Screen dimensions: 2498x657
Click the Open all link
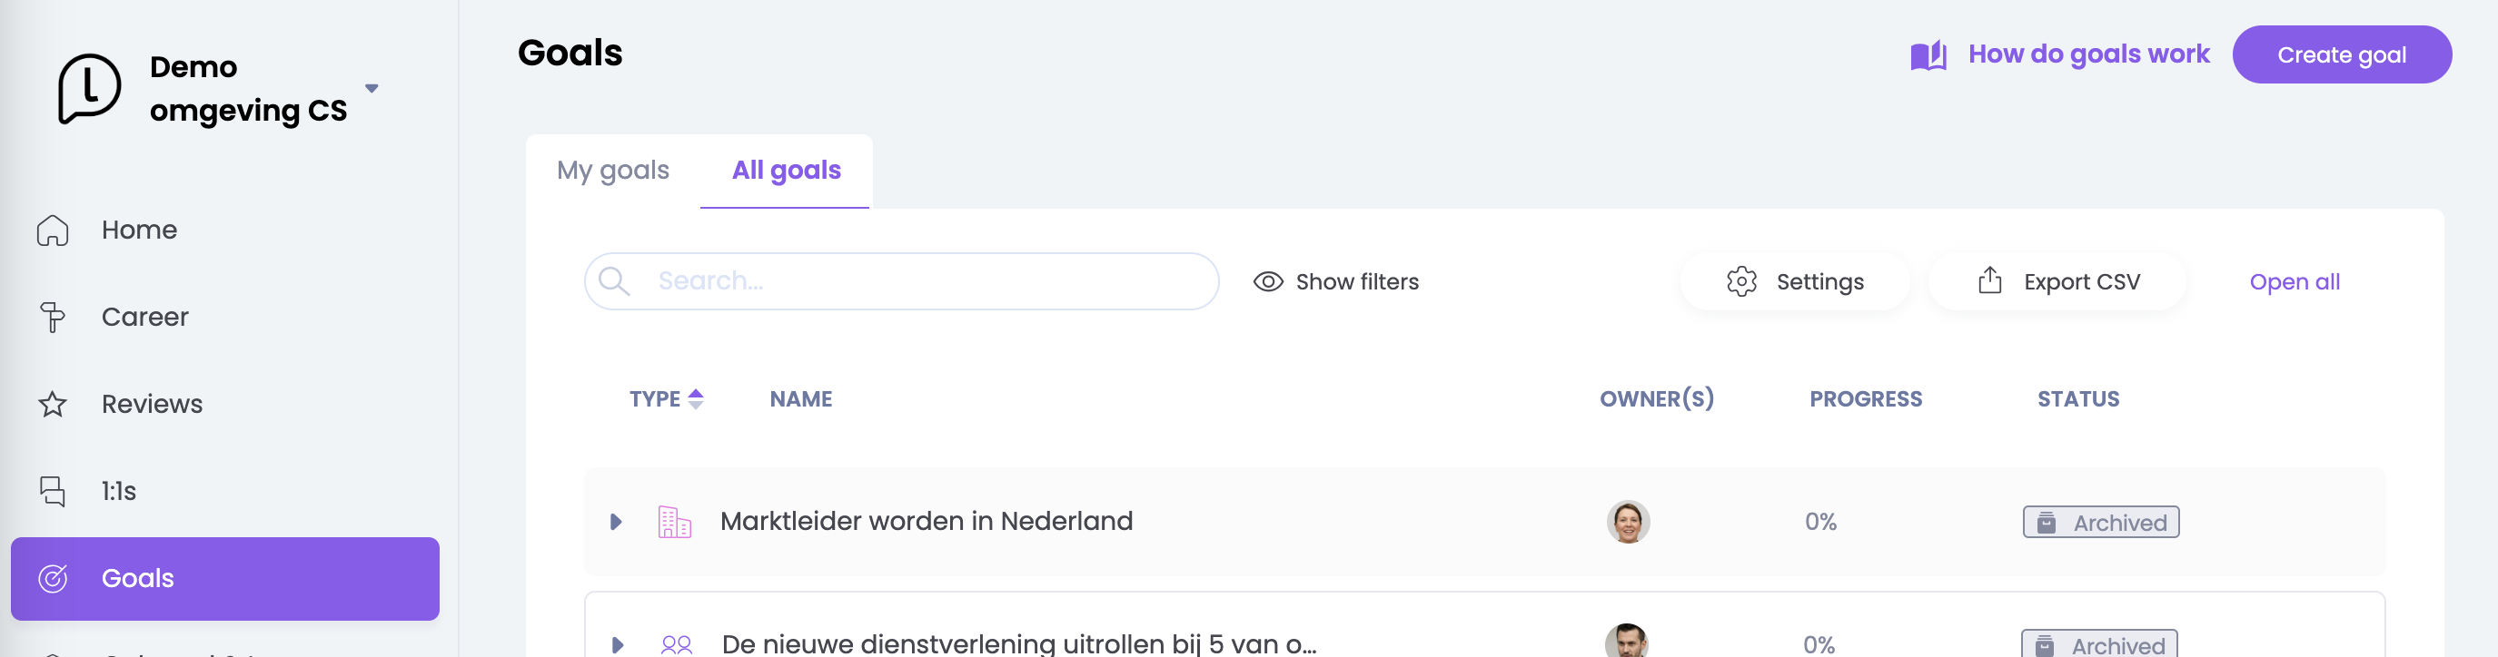pyautogui.click(x=2294, y=282)
